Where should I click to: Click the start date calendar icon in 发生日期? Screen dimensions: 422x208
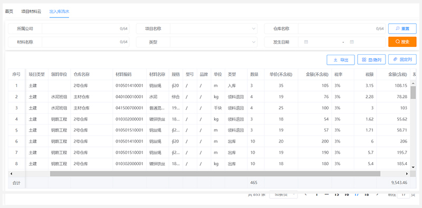[306, 42]
